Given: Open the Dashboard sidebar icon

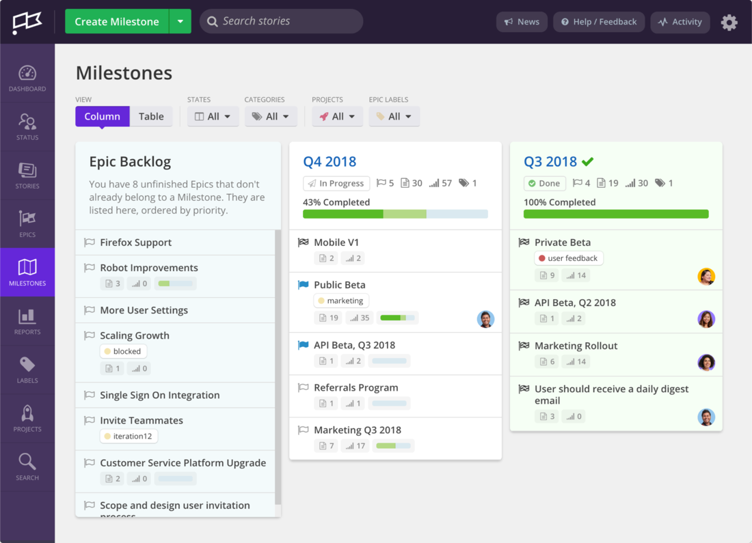Looking at the screenshot, I should pos(27,78).
